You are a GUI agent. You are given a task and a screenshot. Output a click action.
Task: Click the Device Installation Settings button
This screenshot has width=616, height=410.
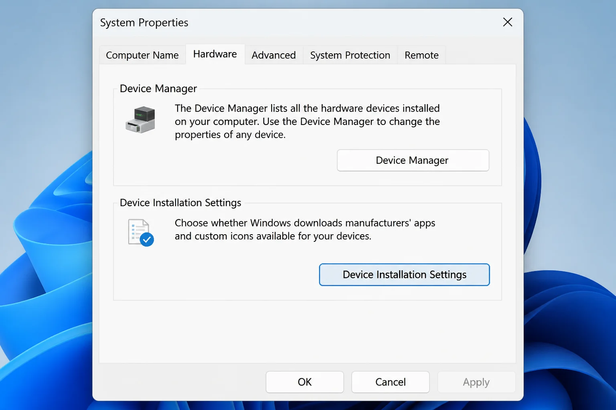pyautogui.click(x=404, y=275)
